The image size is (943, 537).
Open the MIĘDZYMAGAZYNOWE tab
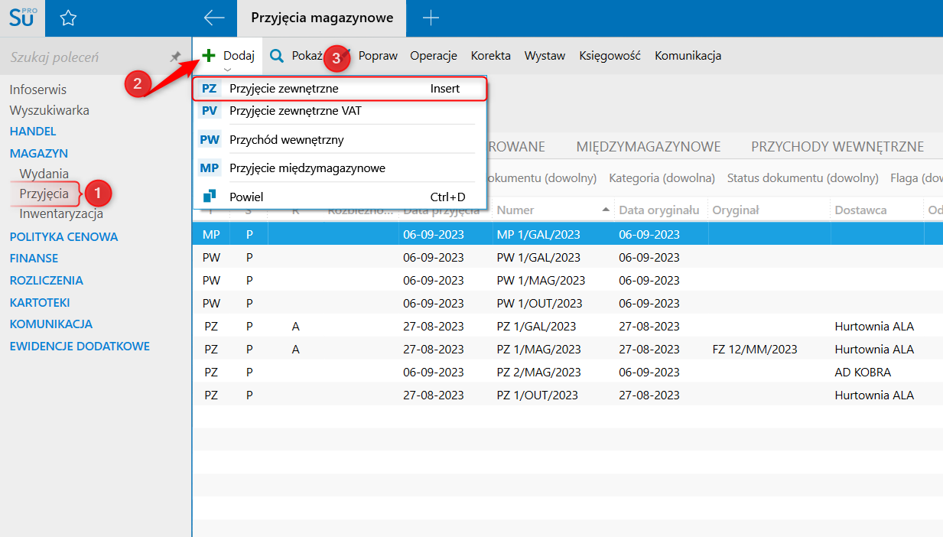[x=649, y=147]
